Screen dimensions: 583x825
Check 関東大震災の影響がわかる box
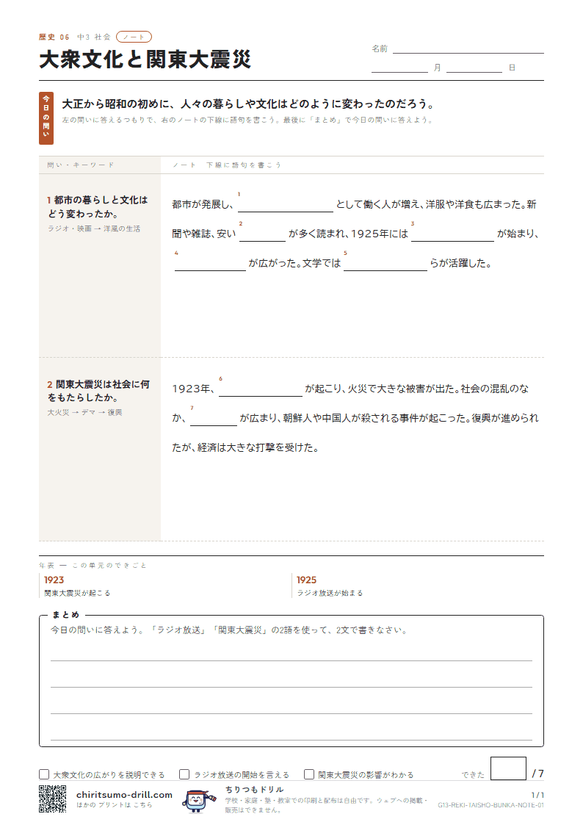point(309,774)
